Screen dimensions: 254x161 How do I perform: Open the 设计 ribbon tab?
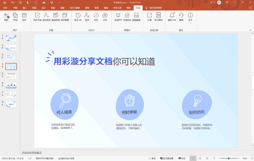pos(43,8)
